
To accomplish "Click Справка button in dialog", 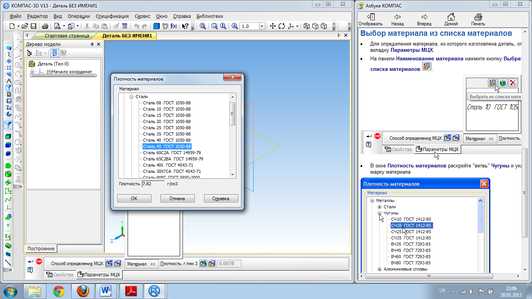I will coord(221,199).
